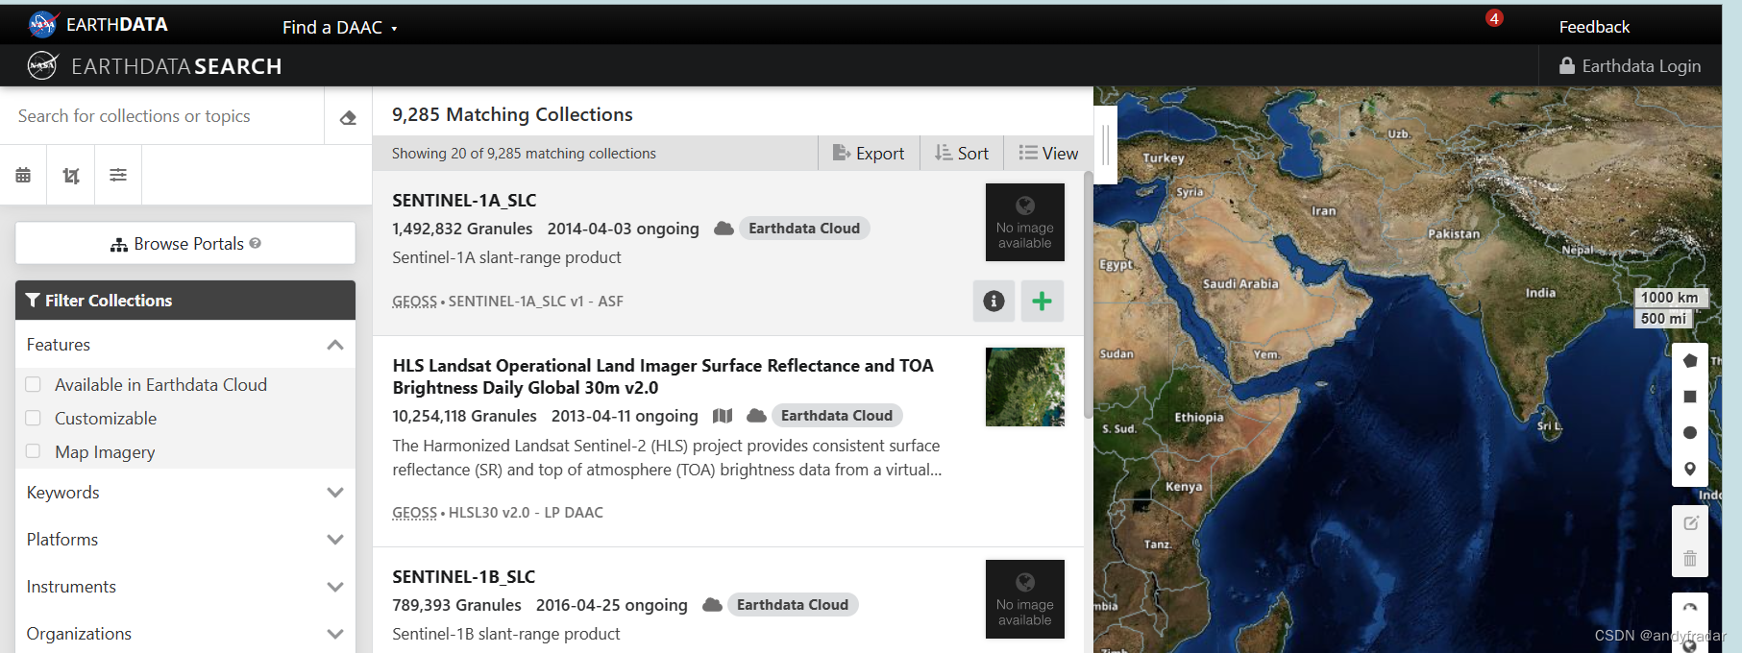1742x653 pixels.
Task: Select the point marker tool on map
Action: [x=1690, y=470]
